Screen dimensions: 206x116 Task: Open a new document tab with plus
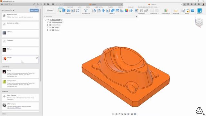[x=184, y=4]
